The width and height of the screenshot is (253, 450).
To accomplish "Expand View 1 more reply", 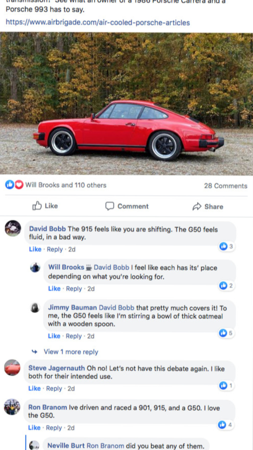I will pos(71,352).
